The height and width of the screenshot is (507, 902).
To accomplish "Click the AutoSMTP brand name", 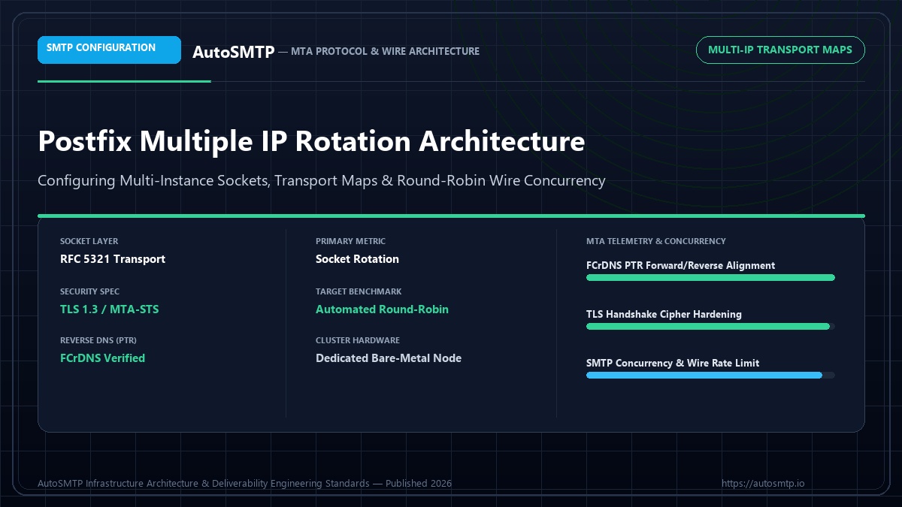I will [233, 52].
